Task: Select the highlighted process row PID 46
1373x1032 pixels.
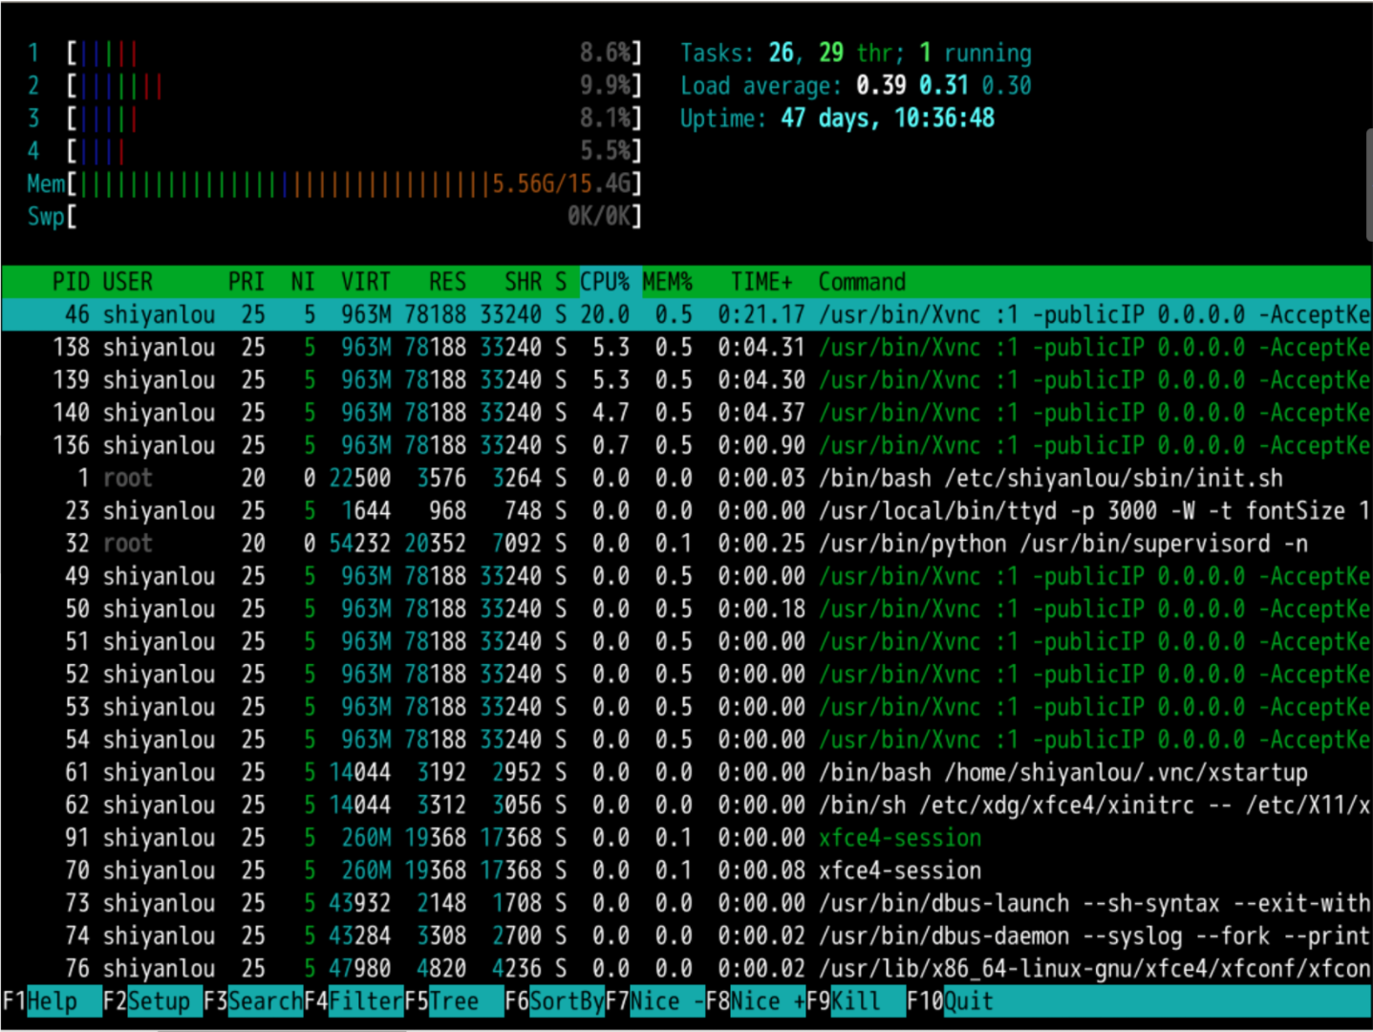Action: (686, 314)
